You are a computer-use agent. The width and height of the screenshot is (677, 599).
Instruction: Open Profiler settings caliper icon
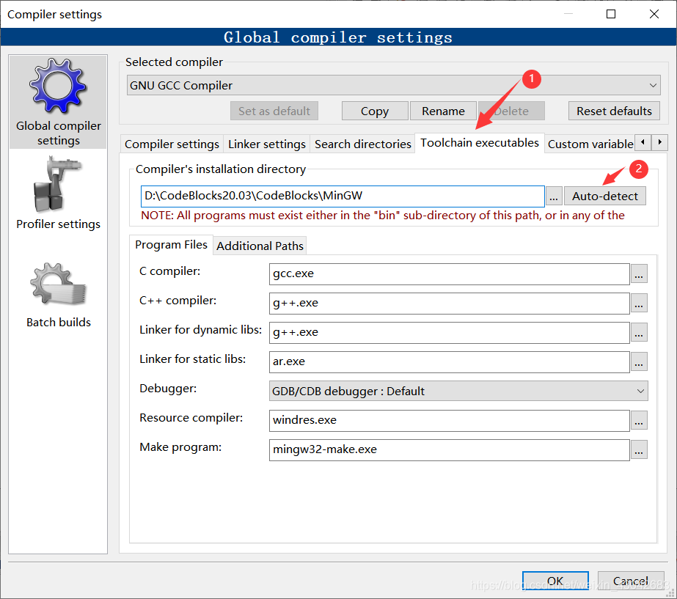pos(56,185)
